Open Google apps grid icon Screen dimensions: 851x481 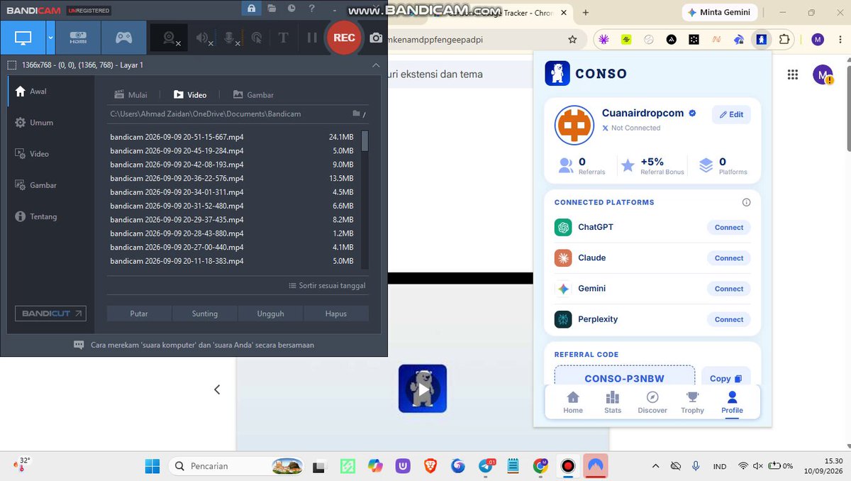[x=793, y=74]
